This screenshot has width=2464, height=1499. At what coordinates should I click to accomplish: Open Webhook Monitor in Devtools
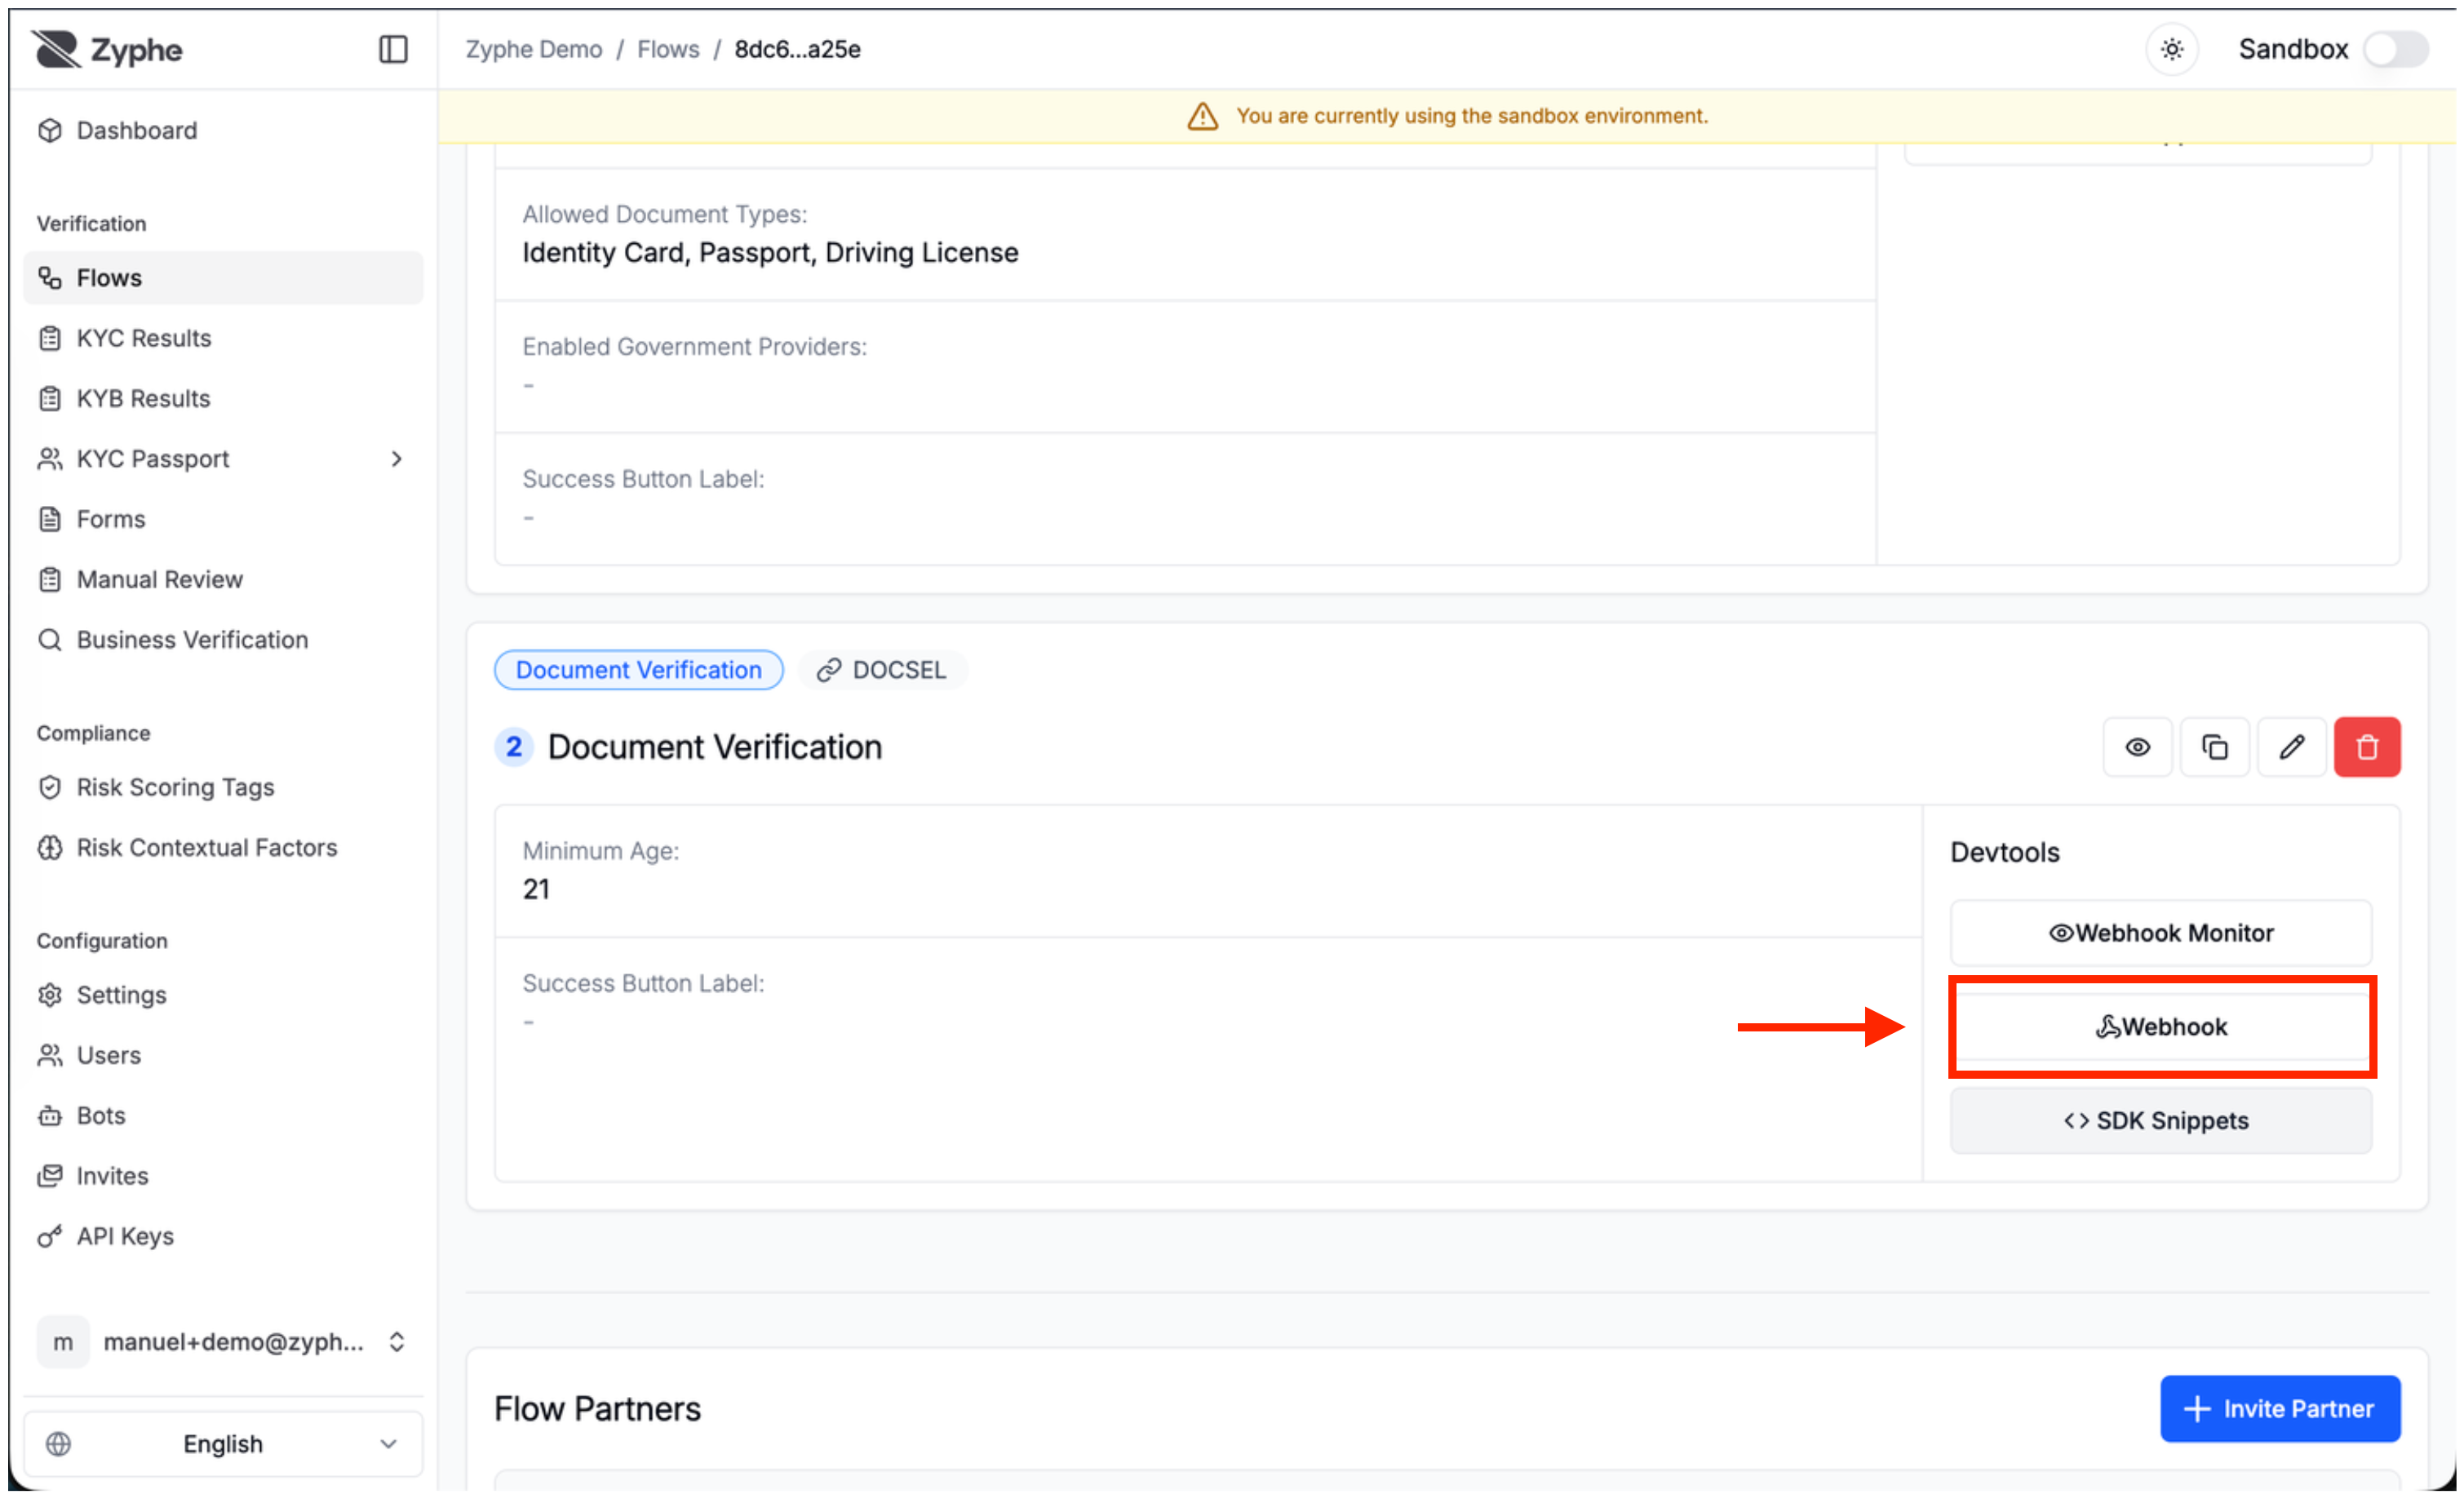coord(2160,932)
